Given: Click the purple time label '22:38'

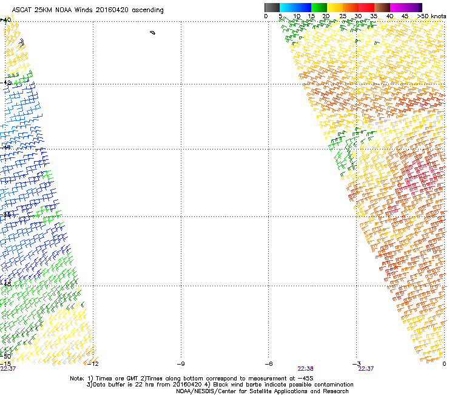Looking at the screenshot, I should (305, 369).
